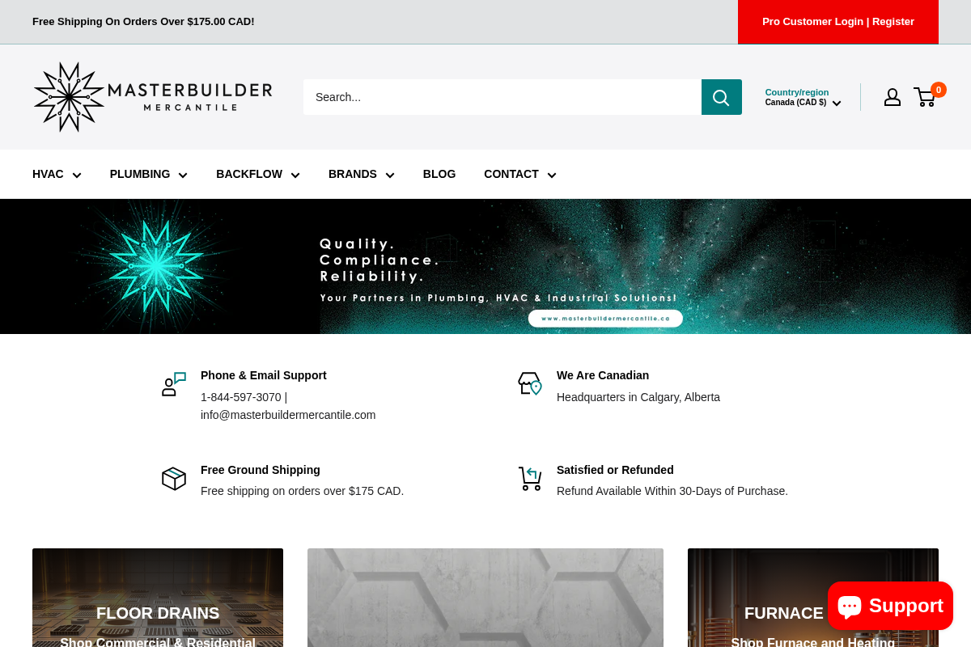Click the Masterbuilder Mercantile logo

coord(152,96)
